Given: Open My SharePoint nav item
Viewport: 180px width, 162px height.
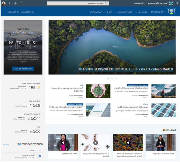Looking at the screenshot, I should 96,12.
